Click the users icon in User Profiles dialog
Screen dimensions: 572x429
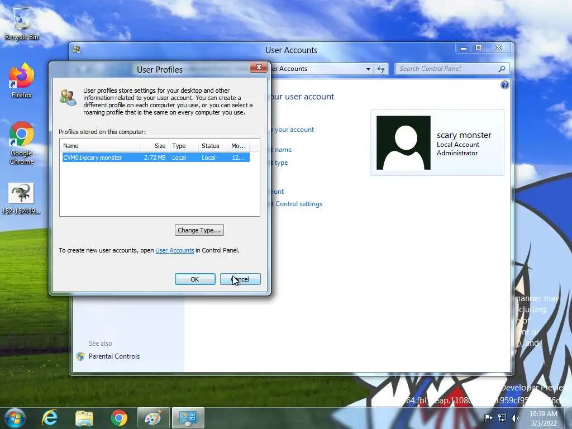point(68,97)
